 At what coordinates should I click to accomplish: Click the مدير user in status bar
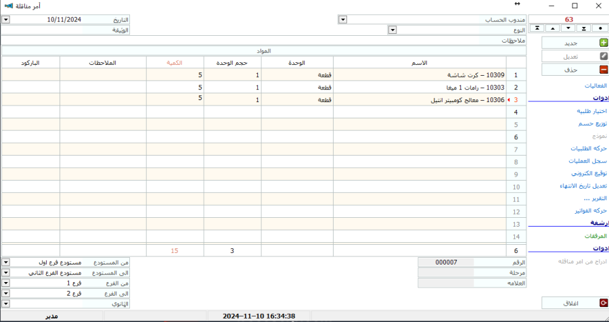point(51,316)
